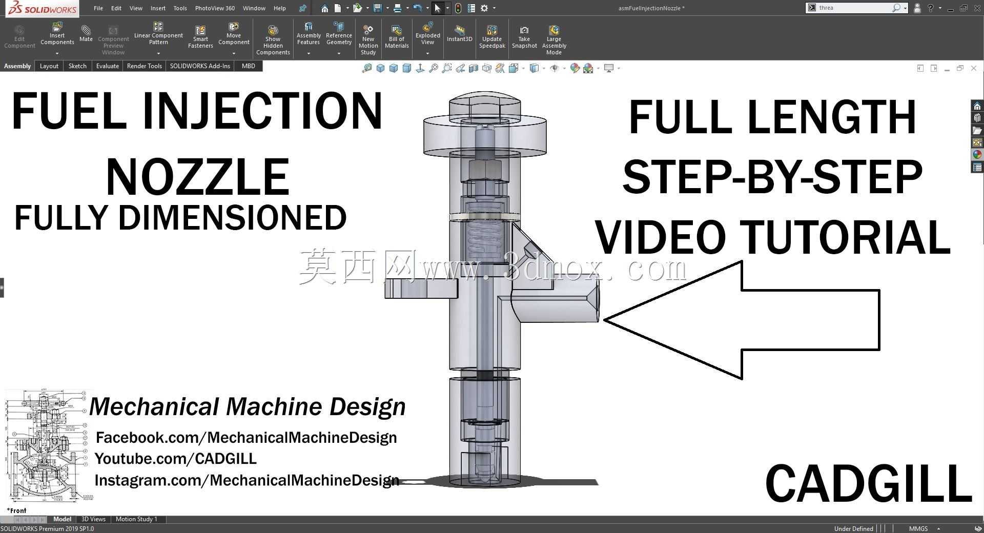The image size is (984, 533).
Task: Click Smart Fasteners button
Action: 200,37
